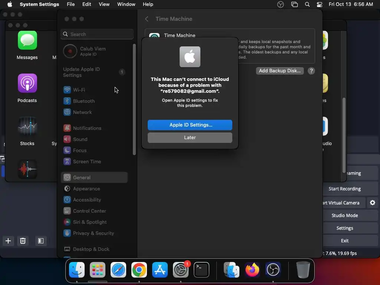Open the Messages app in Launchpad window
380x285 pixels.
(27, 40)
